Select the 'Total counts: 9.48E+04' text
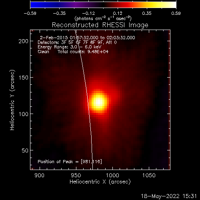 pyautogui.click(x=83, y=52)
